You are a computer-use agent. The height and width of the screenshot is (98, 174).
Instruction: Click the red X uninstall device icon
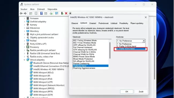[x=66, y=13]
